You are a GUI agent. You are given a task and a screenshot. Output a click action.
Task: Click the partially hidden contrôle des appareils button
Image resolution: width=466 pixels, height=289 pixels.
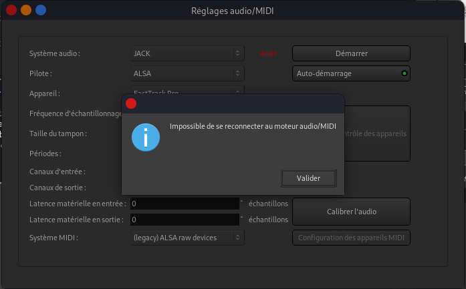coord(376,133)
